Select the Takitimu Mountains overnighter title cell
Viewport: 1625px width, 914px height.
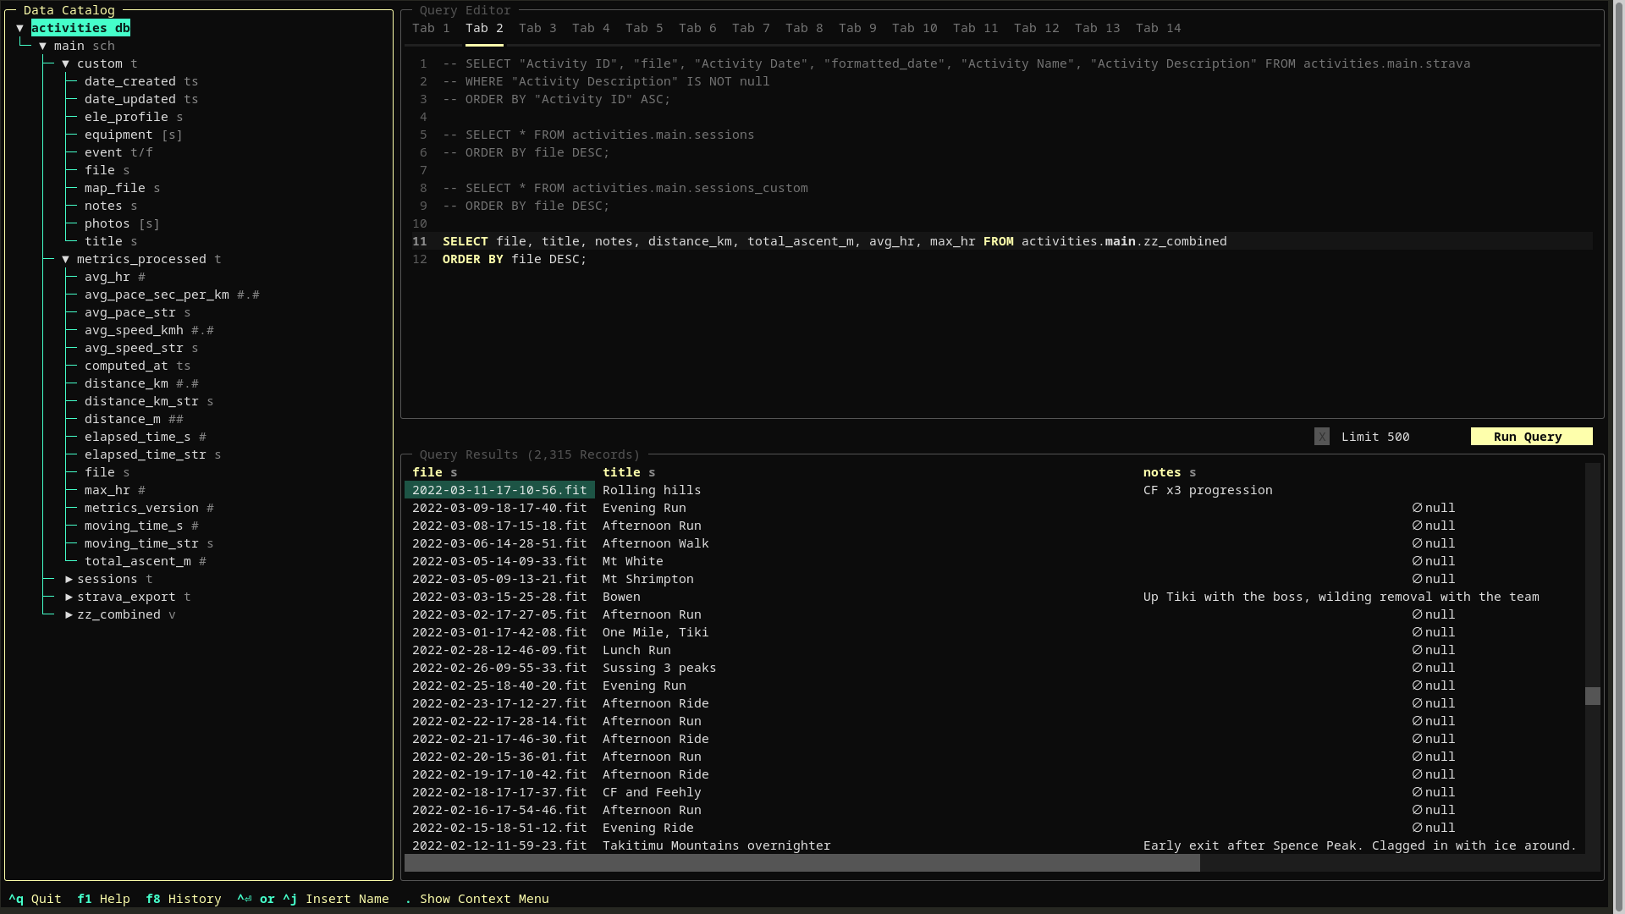716,845
